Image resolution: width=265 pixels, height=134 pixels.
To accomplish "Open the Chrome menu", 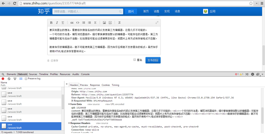I will tap(262, 3).
